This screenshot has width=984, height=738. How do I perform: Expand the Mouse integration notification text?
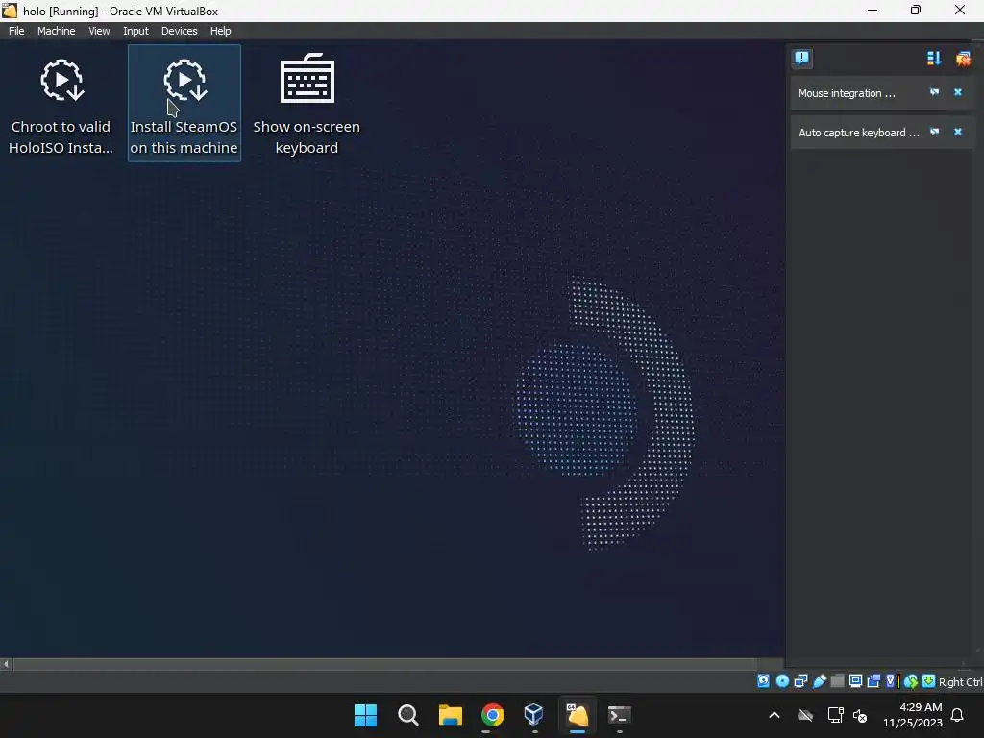coord(847,93)
